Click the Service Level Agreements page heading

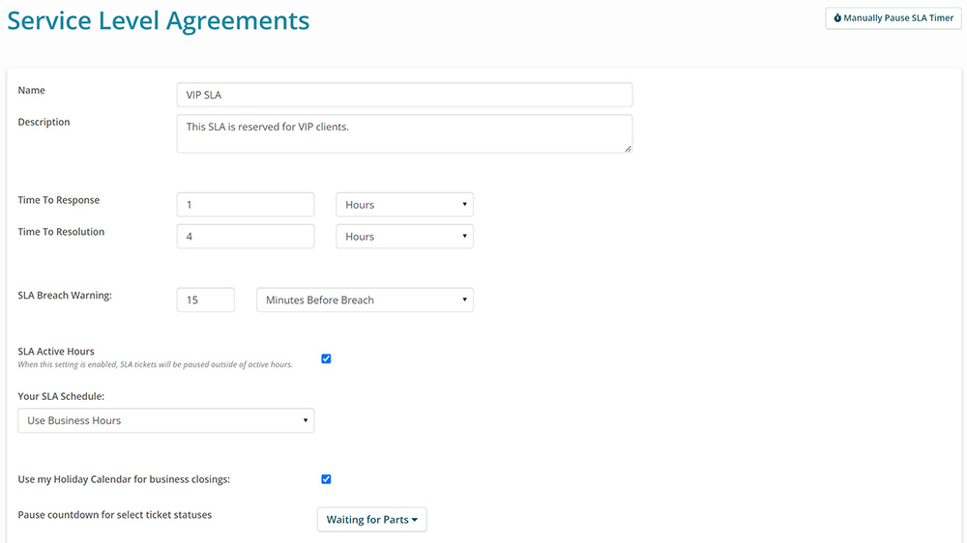tap(159, 21)
